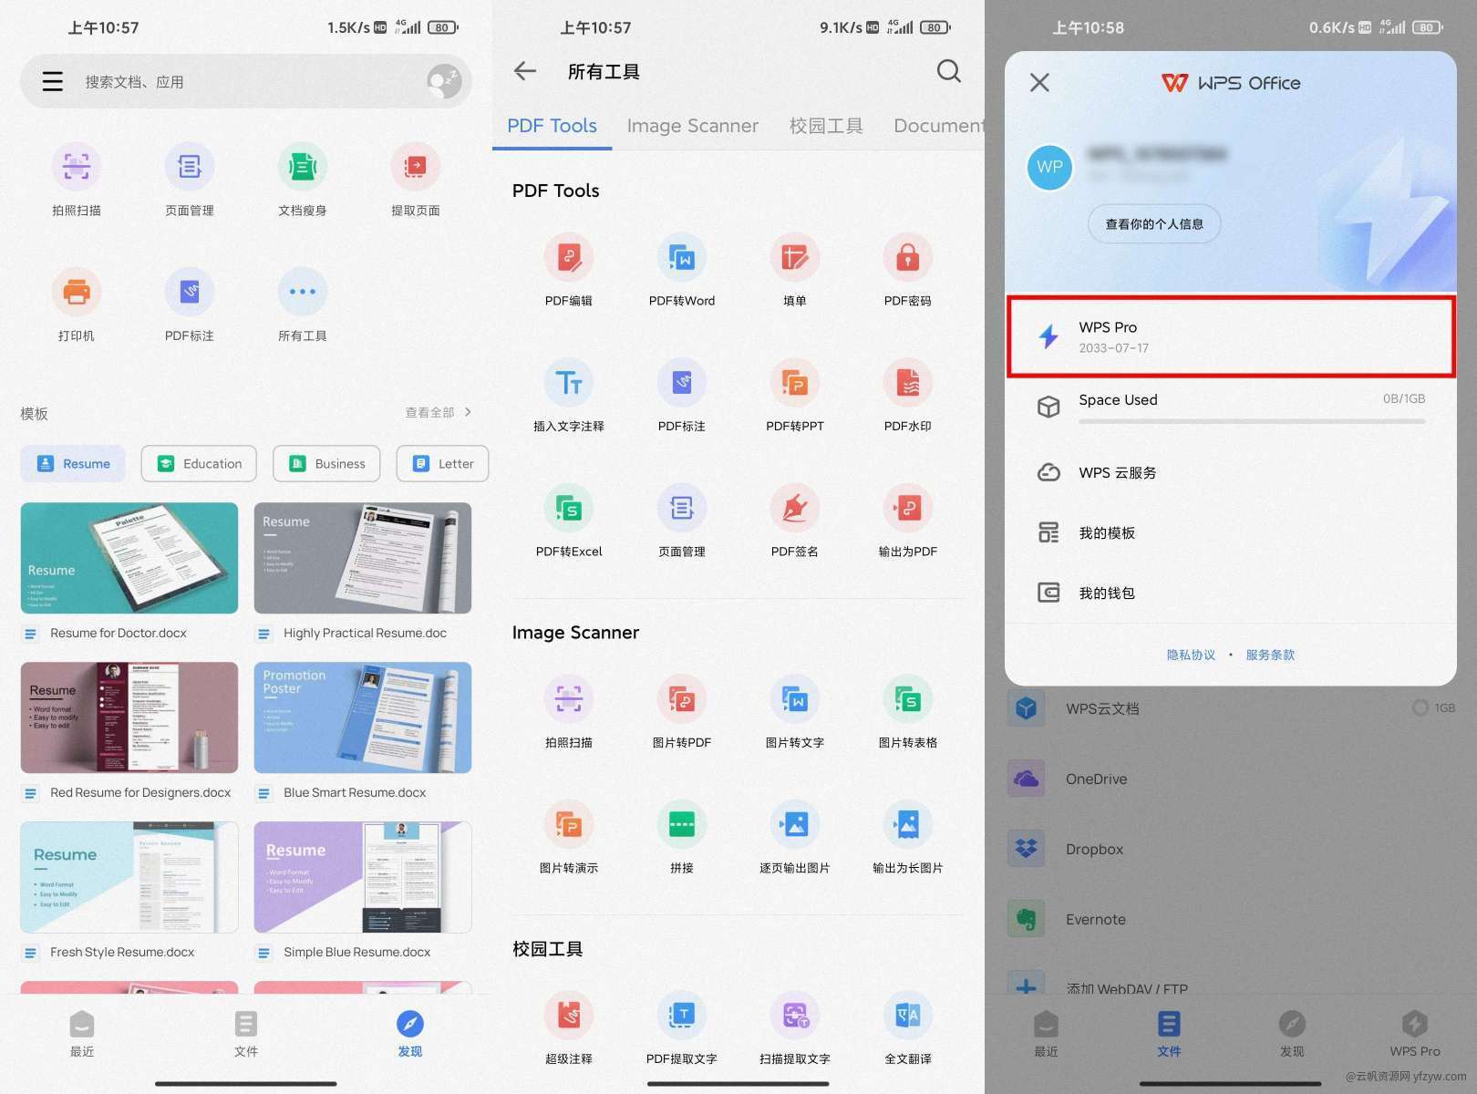Select the Business template category
1477x1094 pixels.
[326, 464]
